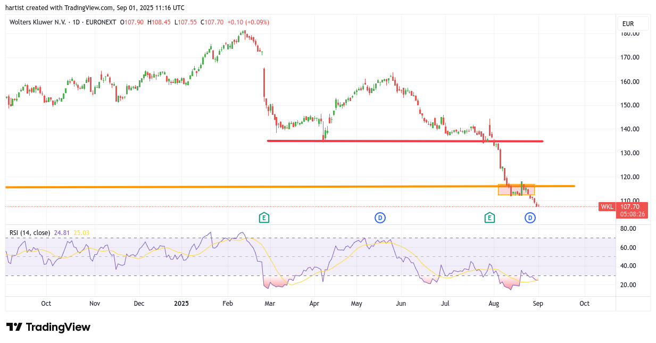Click the high value H108.45
The image size is (656, 343).
159,22
